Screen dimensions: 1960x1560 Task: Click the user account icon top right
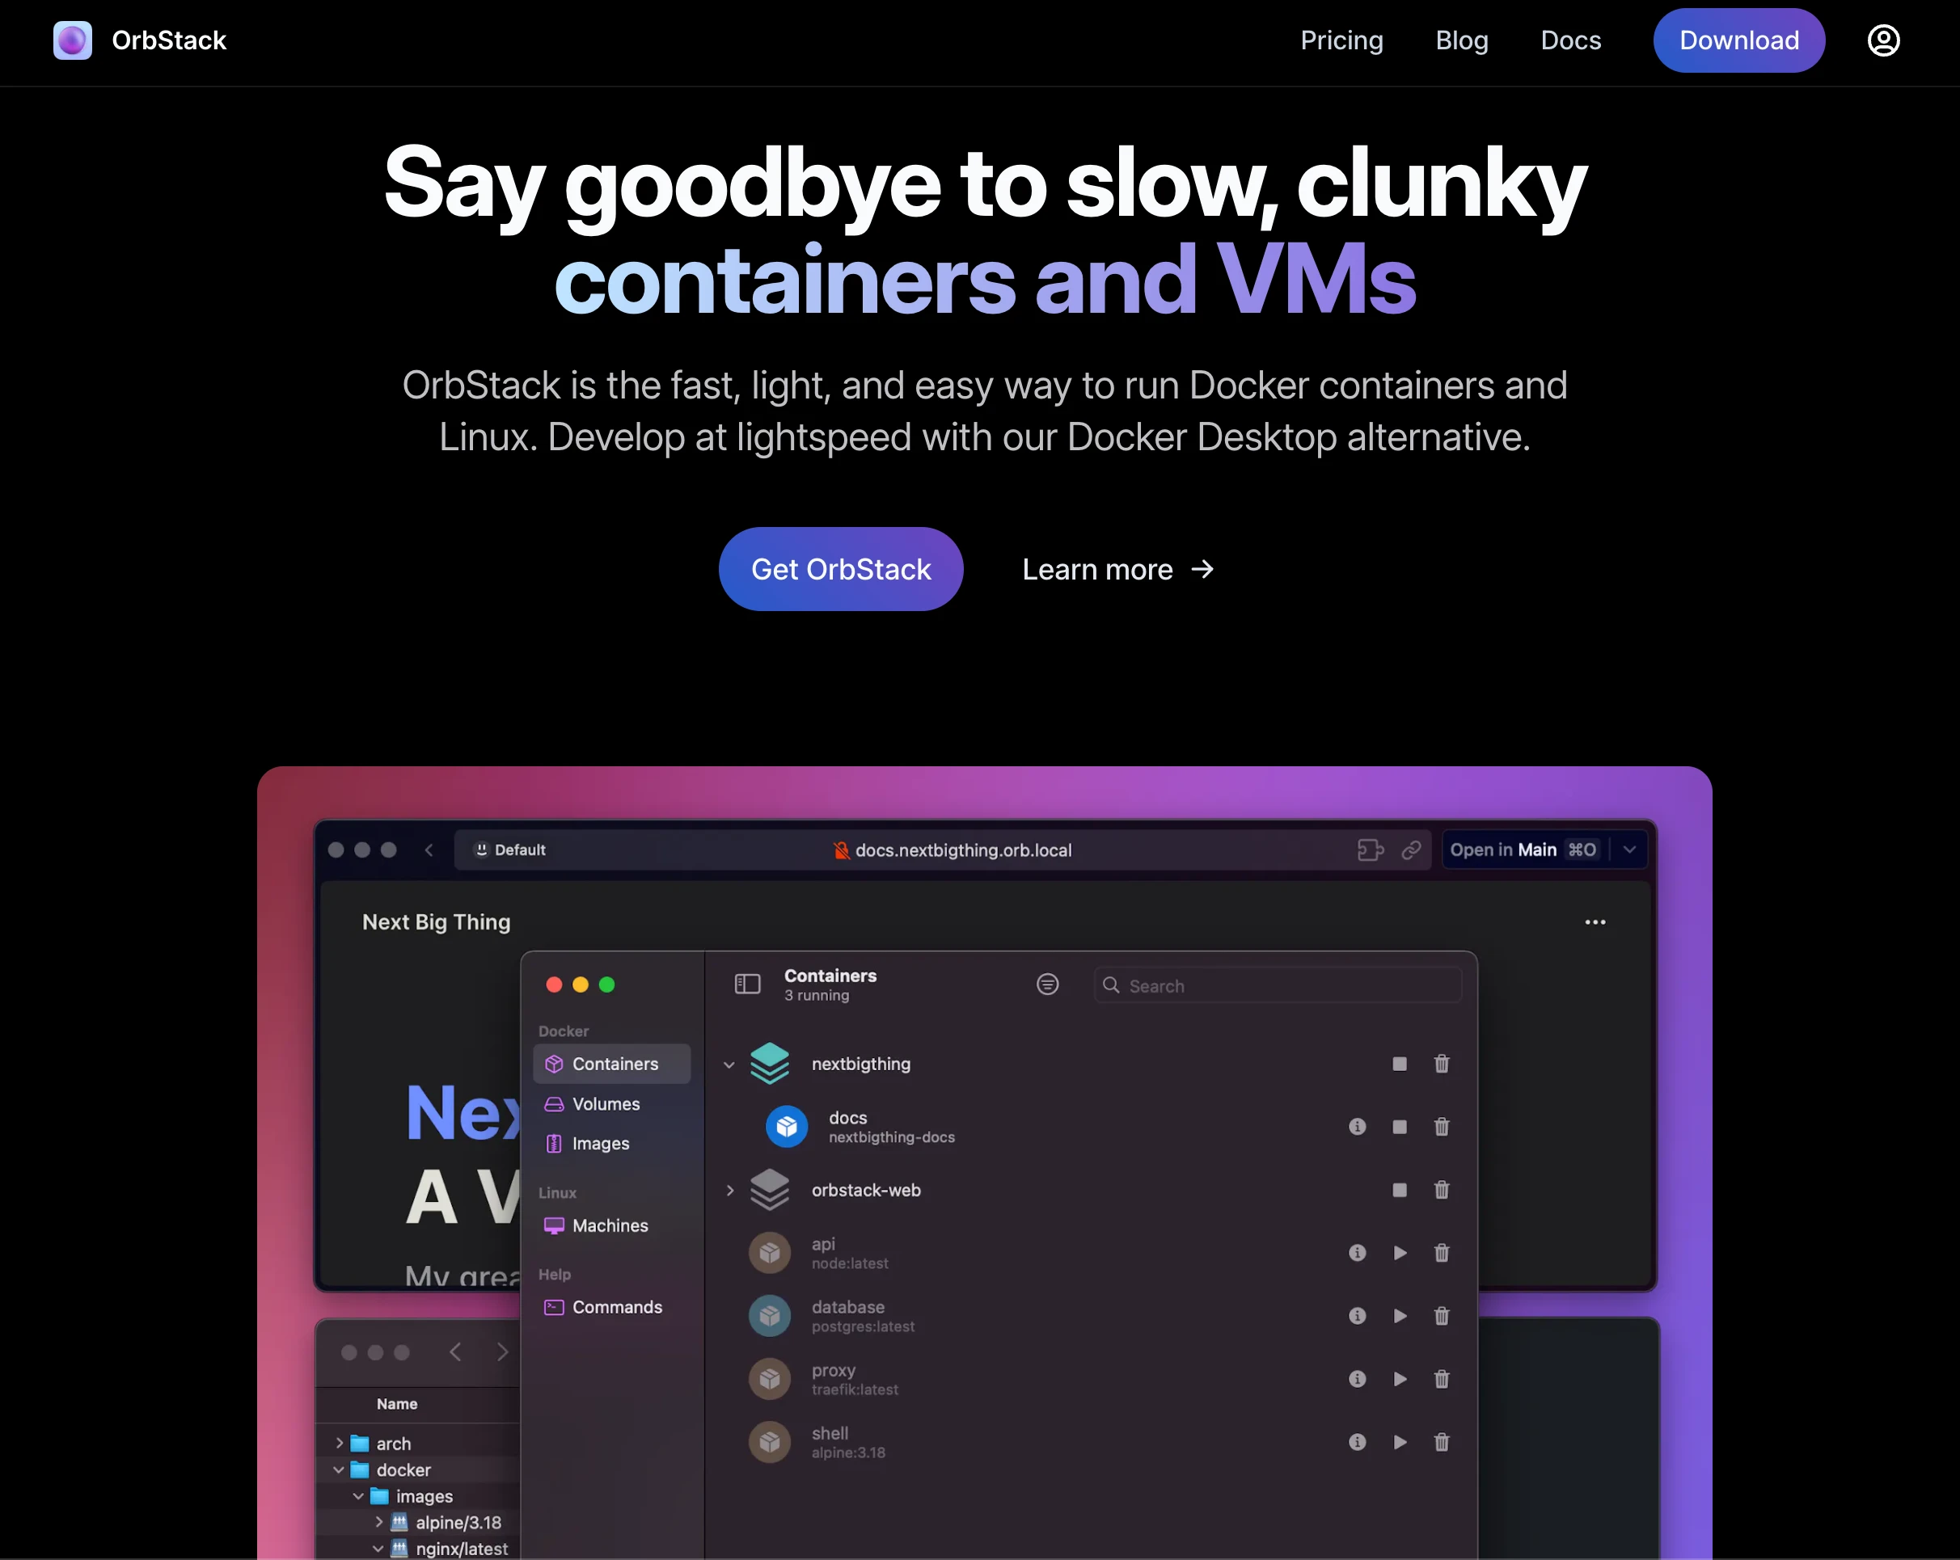tap(1885, 41)
